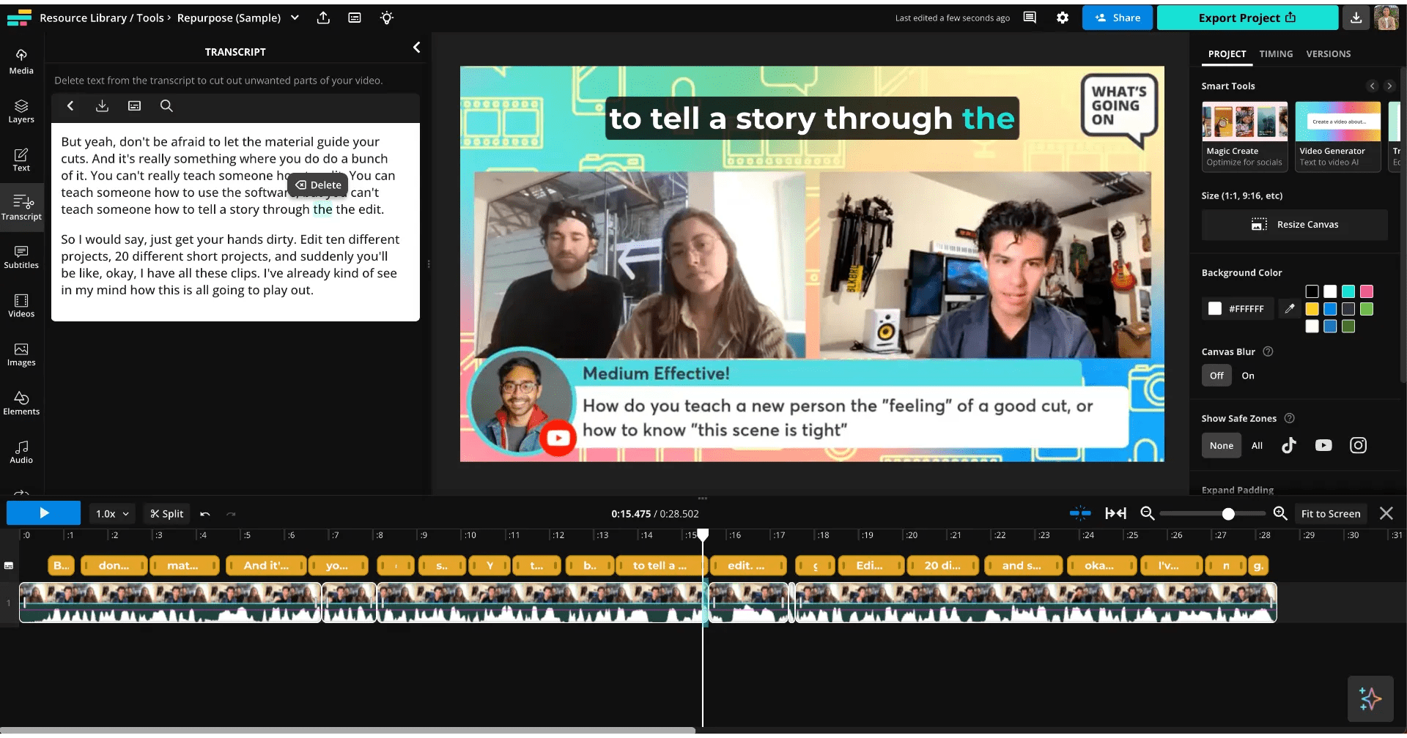Image resolution: width=1407 pixels, height=738 pixels.
Task: Go back using transcript toolbar arrow
Action: [70, 106]
